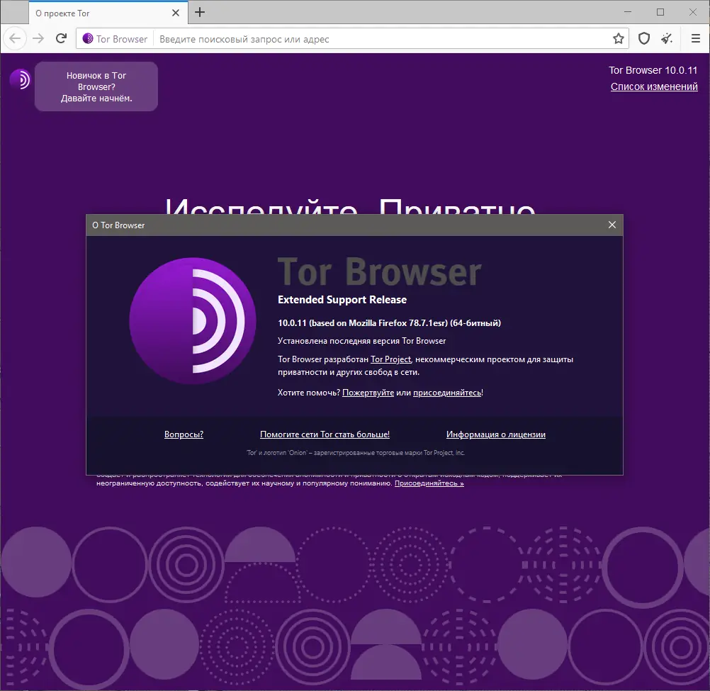Open a new tab with the plus button
This screenshot has height=691, width=710.
pyautogui.click(x=199, y=12)
